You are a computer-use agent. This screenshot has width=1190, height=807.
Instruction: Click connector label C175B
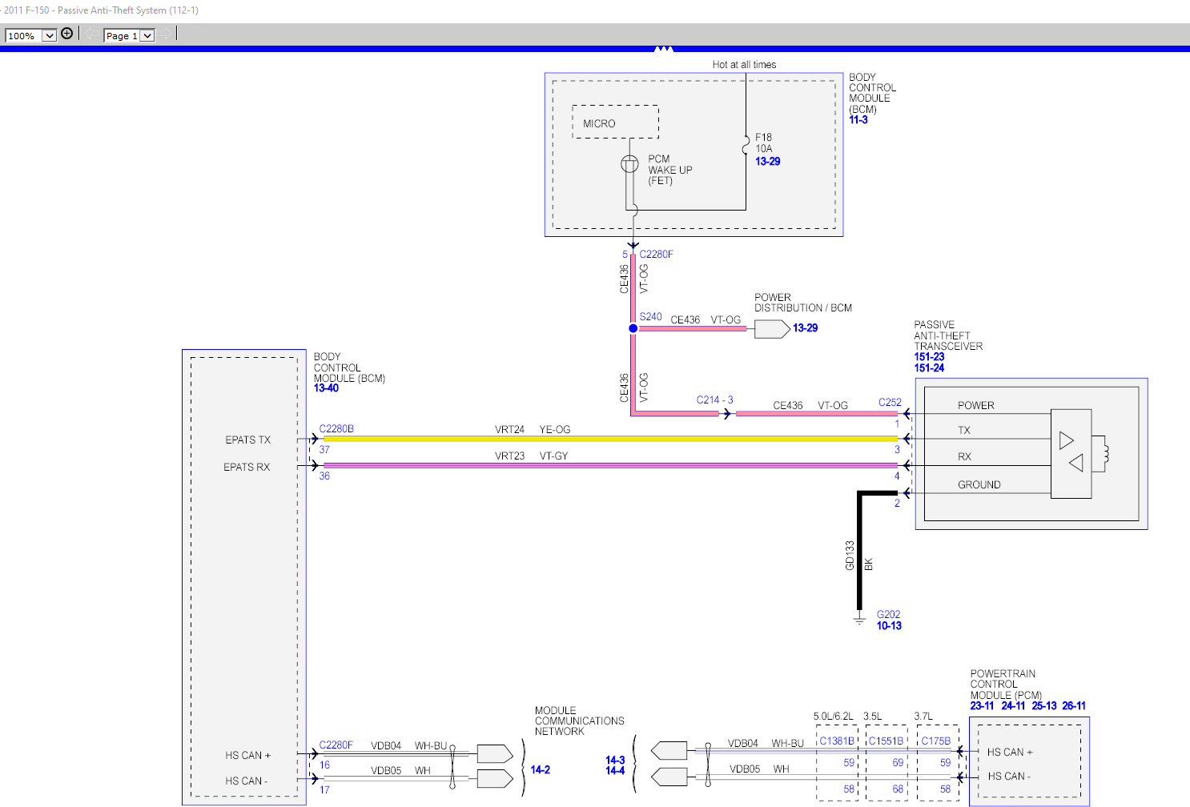point(935,741)
